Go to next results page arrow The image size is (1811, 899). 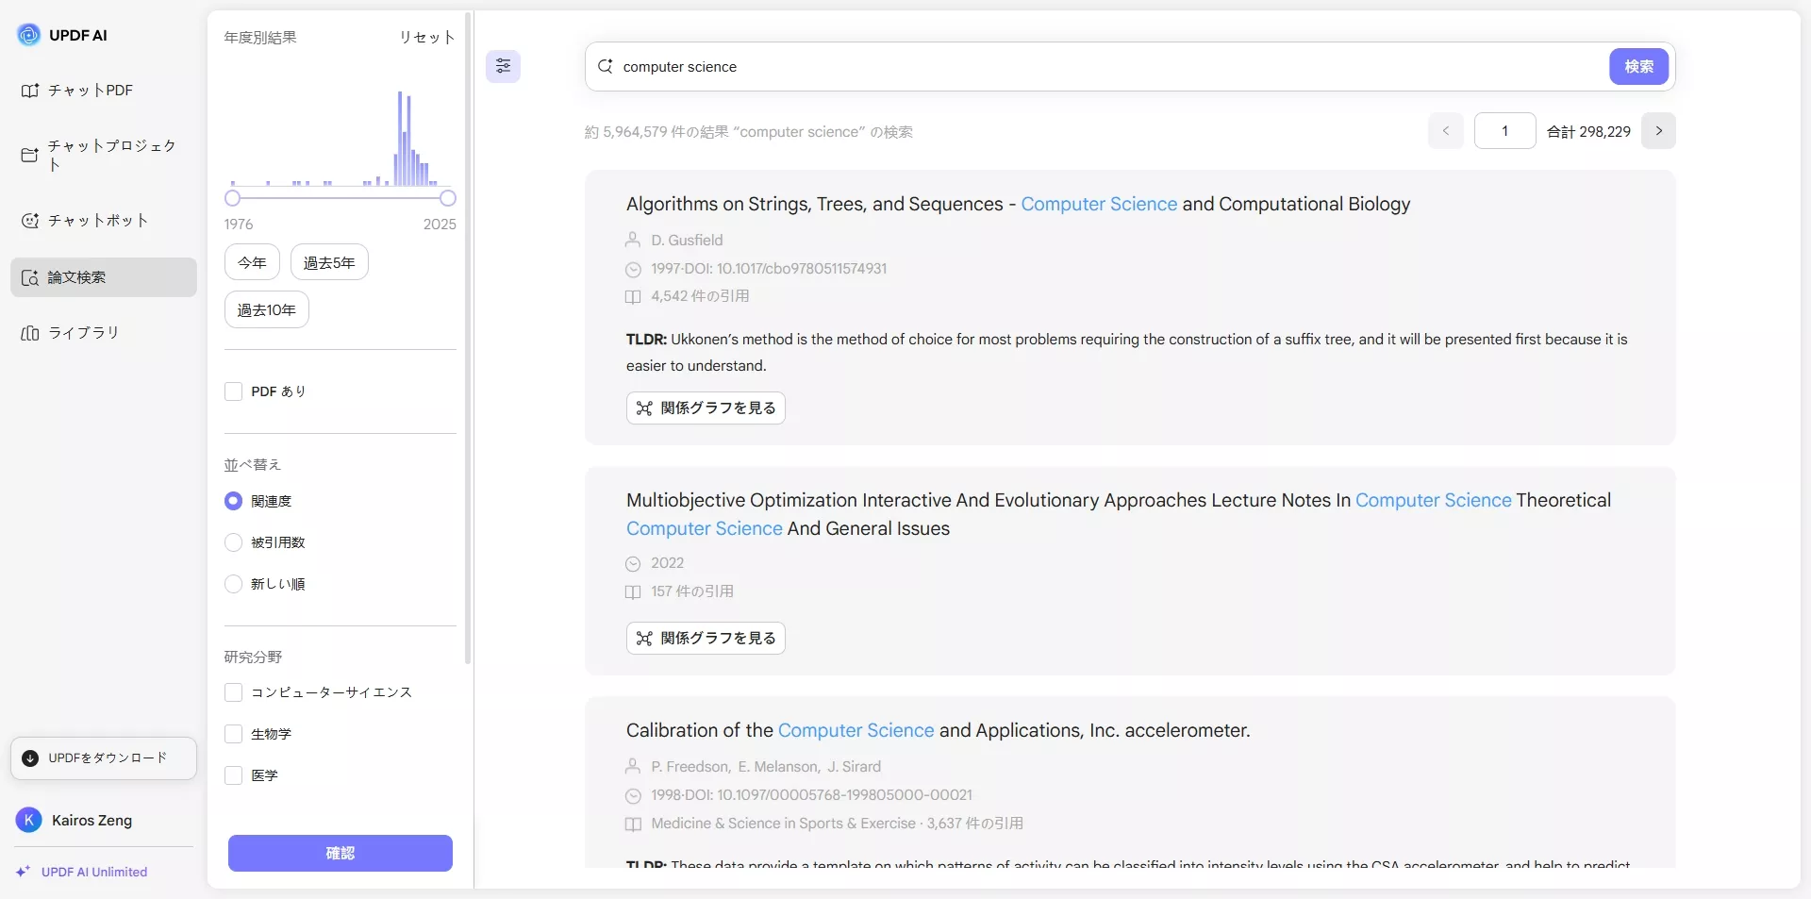pos(1659,131)
